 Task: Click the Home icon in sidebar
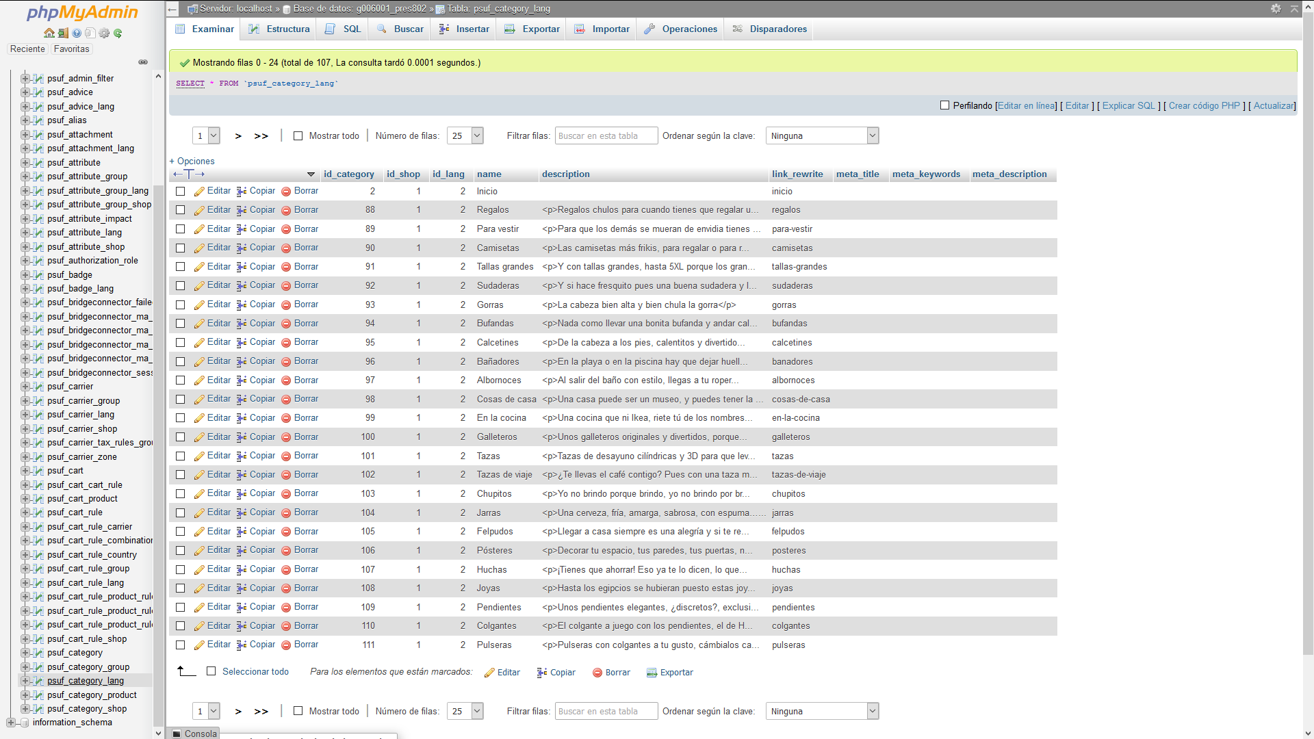pos(49,33)
